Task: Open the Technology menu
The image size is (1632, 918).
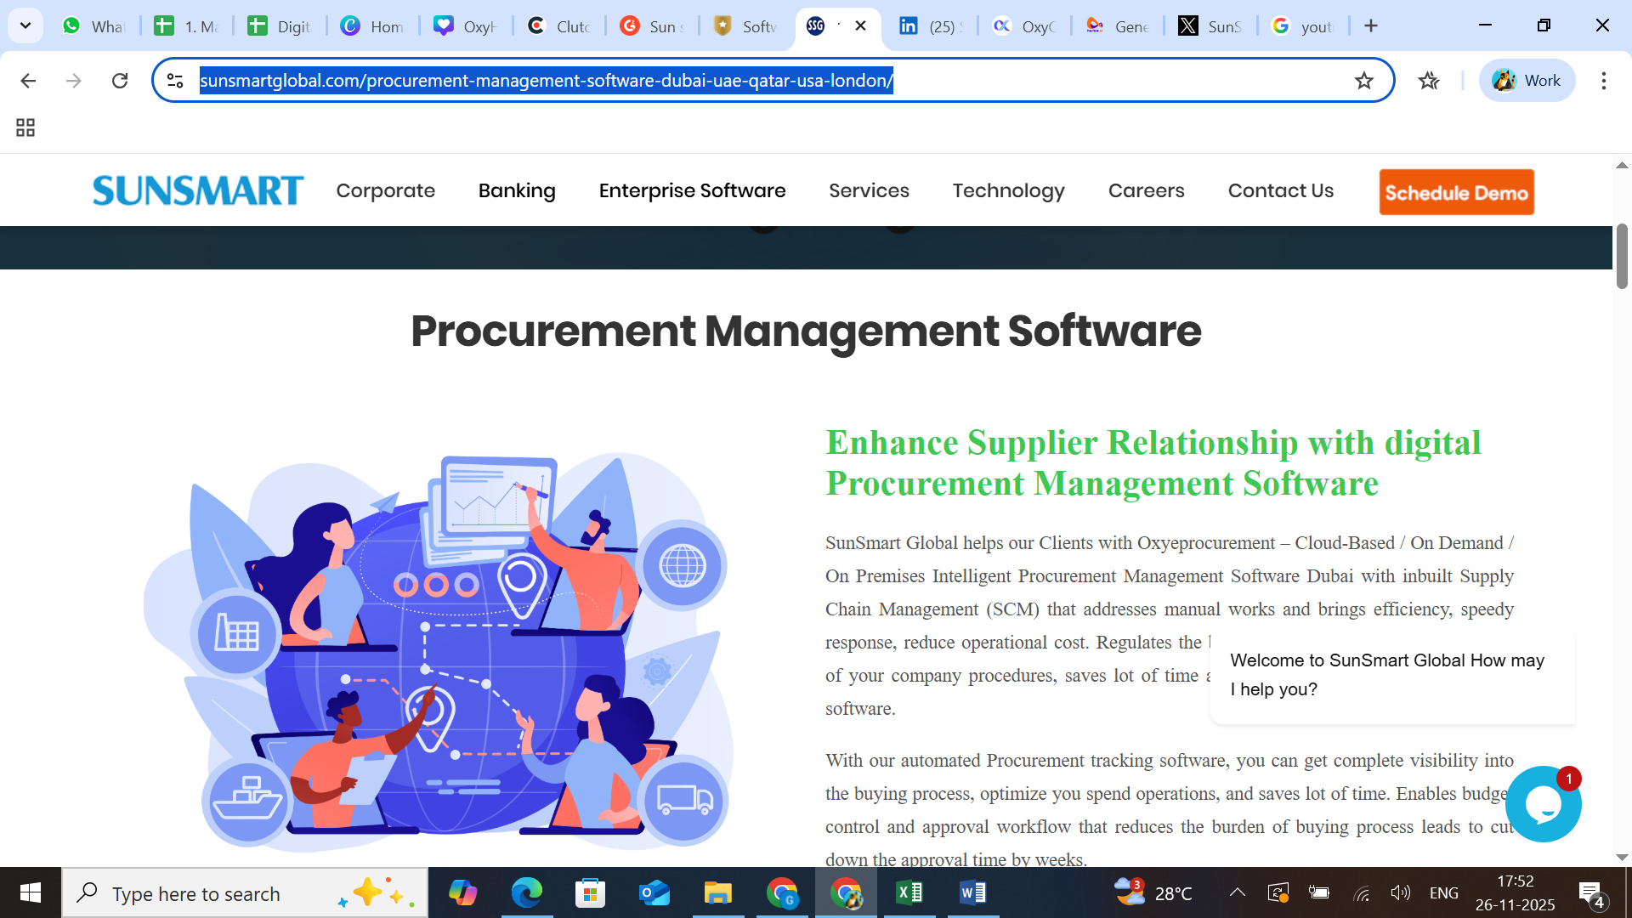Action: [x=1008, y=190]
